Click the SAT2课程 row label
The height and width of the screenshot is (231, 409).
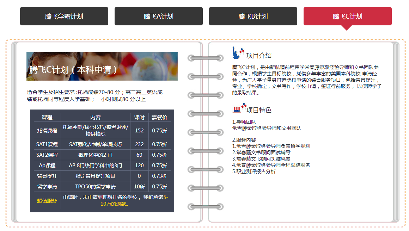tap(47, 155)
